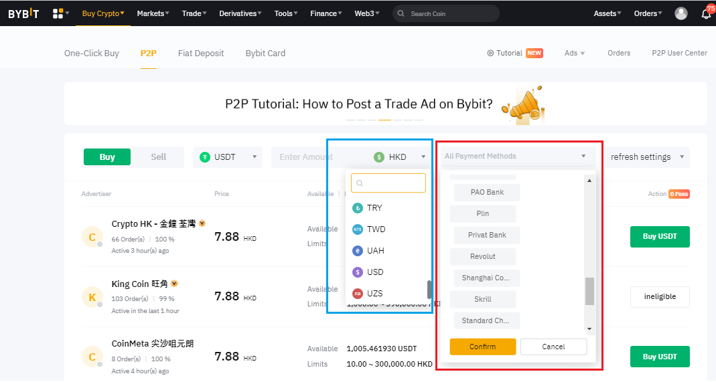The height and width of the screenshot is (382, 716).
Task: Switch to One-Click Buy tab
Action: click(92, 54)
